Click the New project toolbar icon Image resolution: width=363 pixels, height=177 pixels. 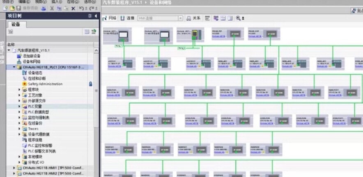tap(5, 8)
